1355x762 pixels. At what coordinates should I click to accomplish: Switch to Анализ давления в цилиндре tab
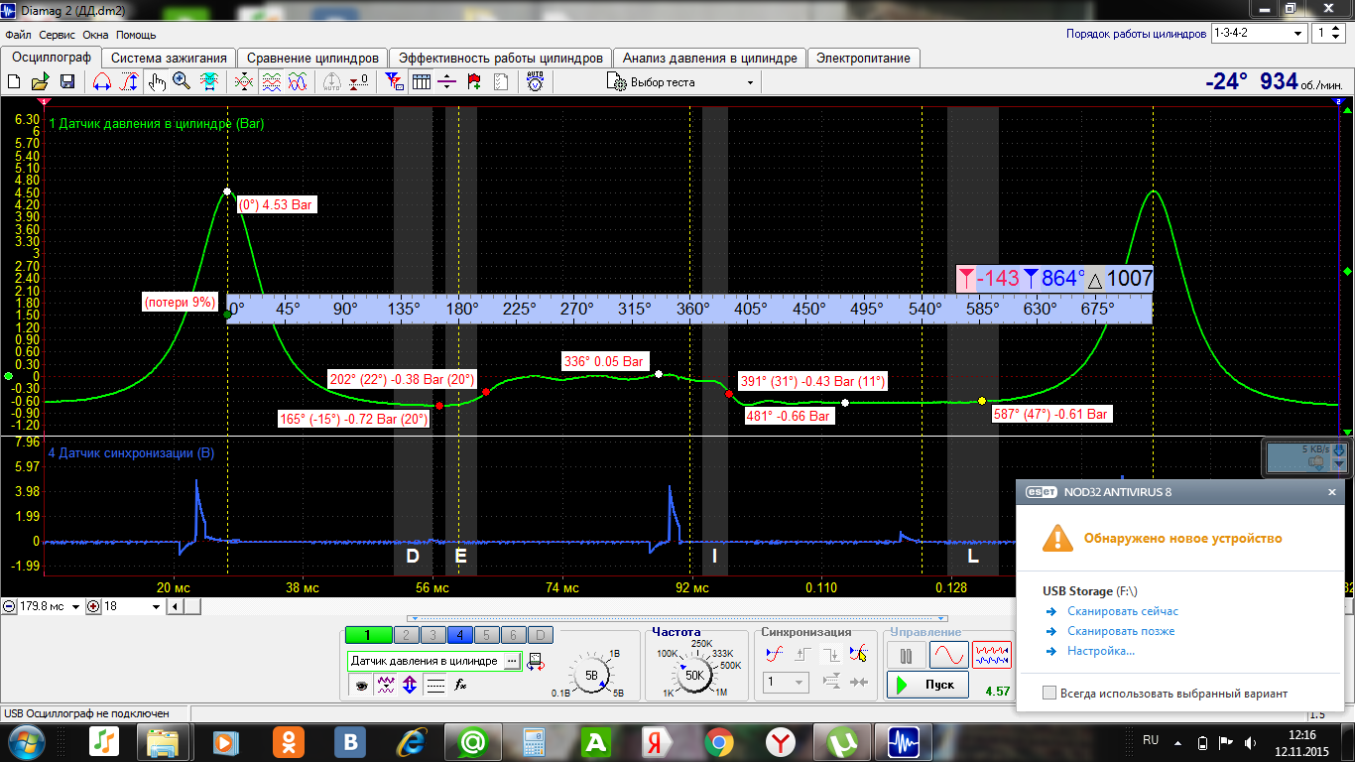[x=710, y=58]
